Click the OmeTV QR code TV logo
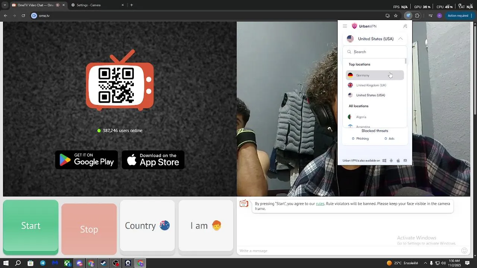 pos(120,81)
